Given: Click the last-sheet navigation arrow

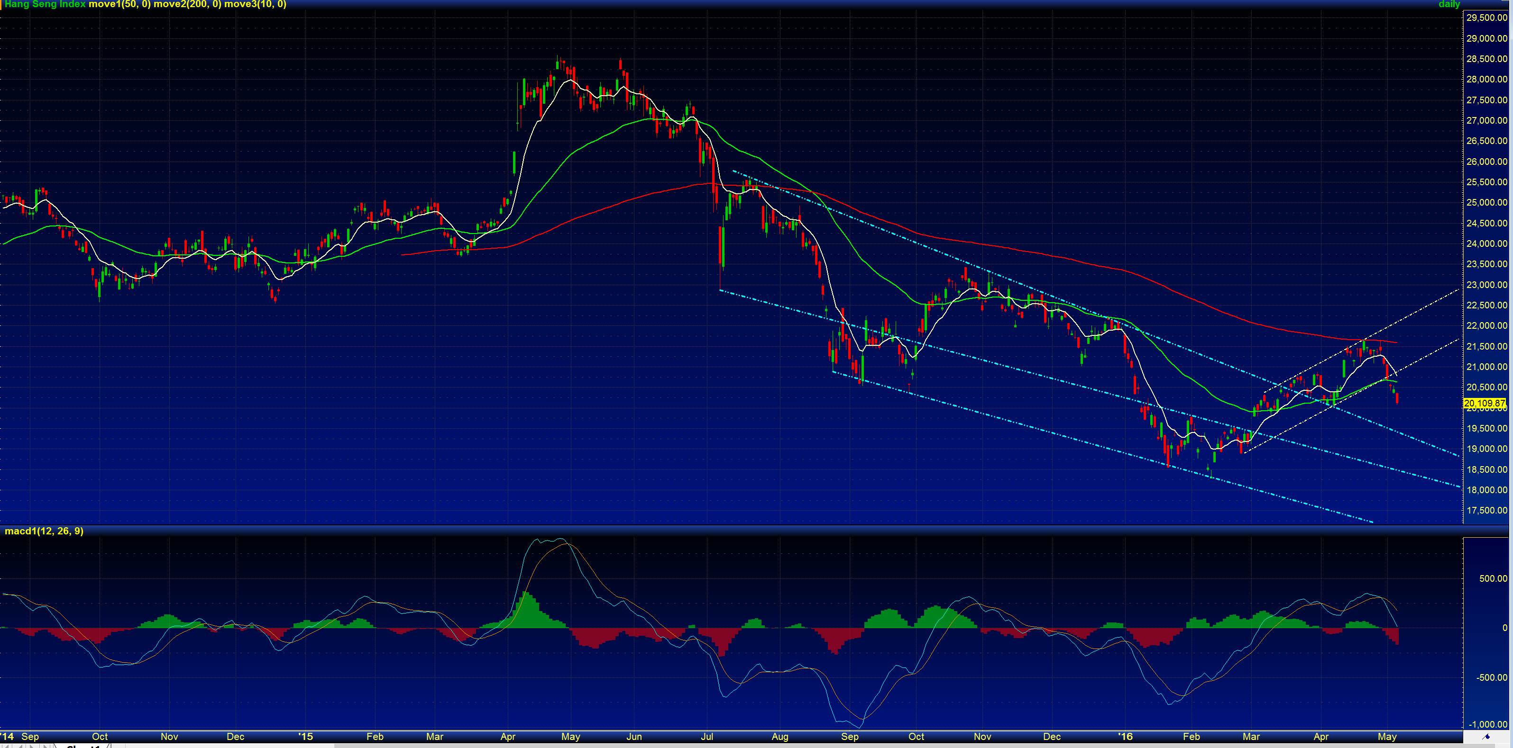Looking at the screenshot, I should [46, 746].
